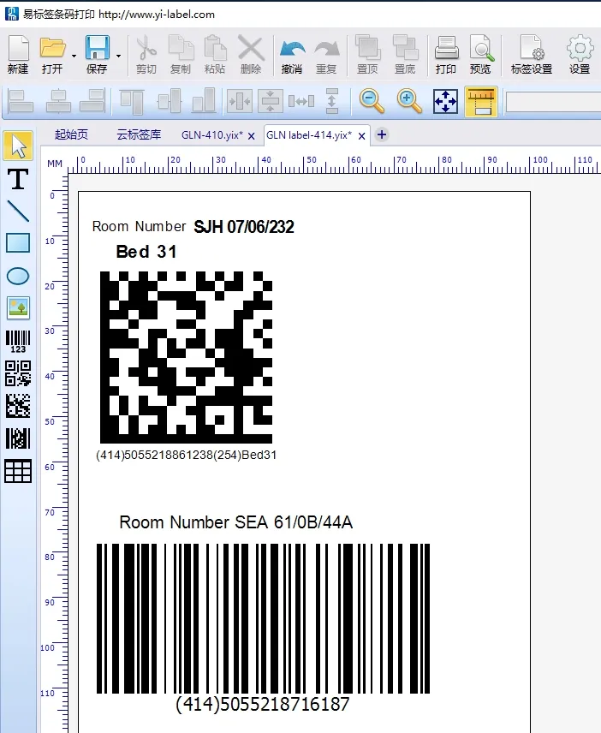Image resolution: width=601 pixels, height=733 pixels.
Task: Click the zoom out magnifier icon
Action: [x=372, y=101]
